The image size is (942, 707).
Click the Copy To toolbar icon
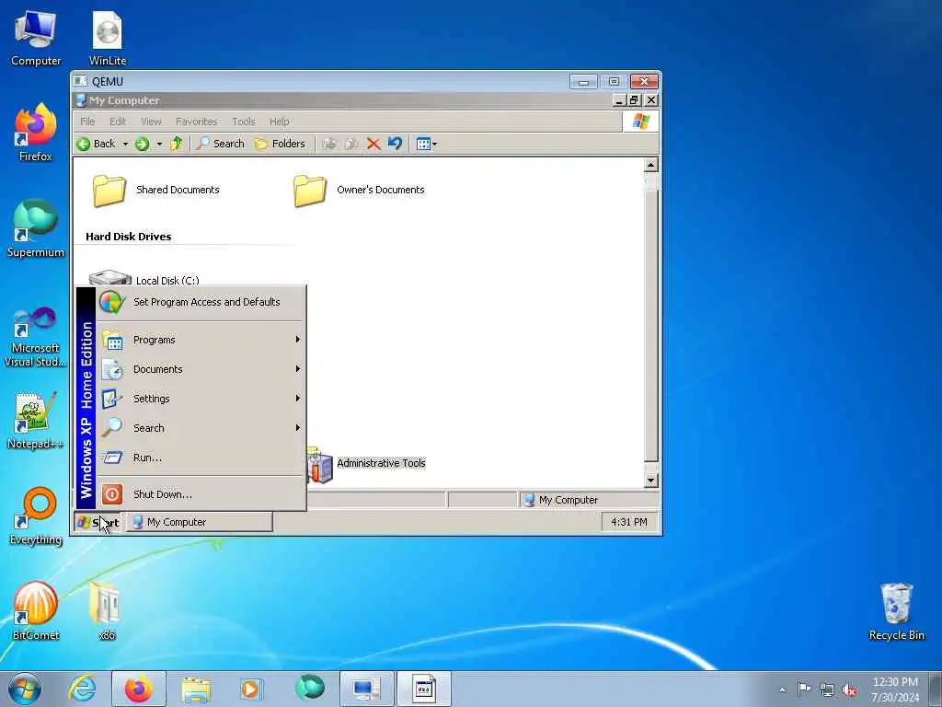pos(350,144)
